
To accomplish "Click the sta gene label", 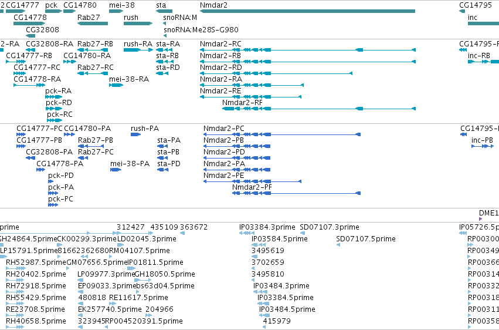I will (161, 5).
